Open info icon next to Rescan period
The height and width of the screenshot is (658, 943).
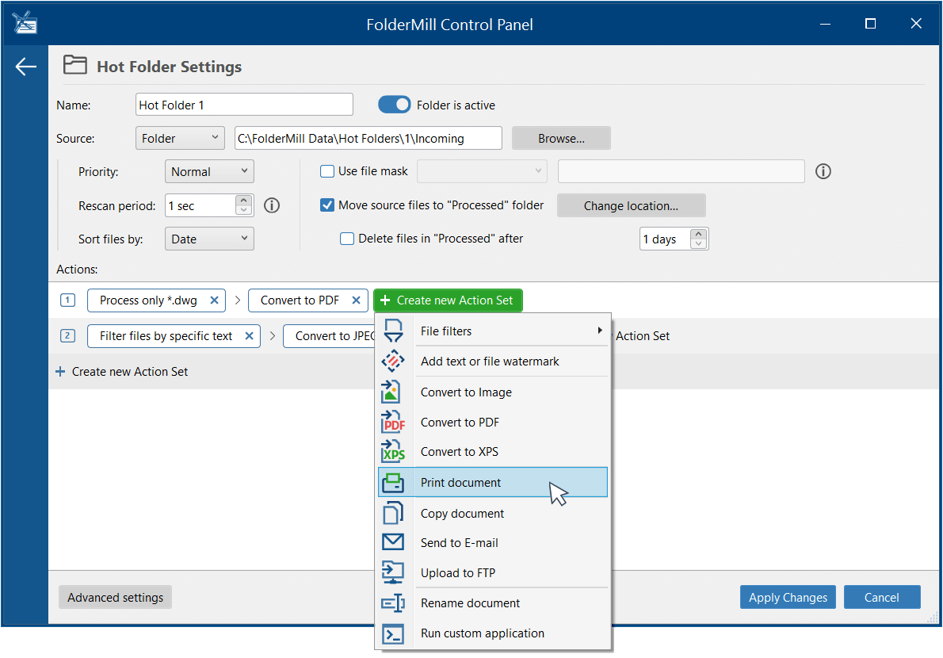pos(272,205)
